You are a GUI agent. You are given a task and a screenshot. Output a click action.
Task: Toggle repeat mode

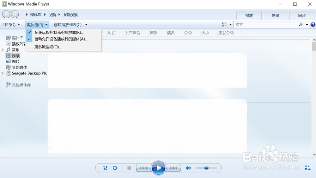tap(115, 168)
